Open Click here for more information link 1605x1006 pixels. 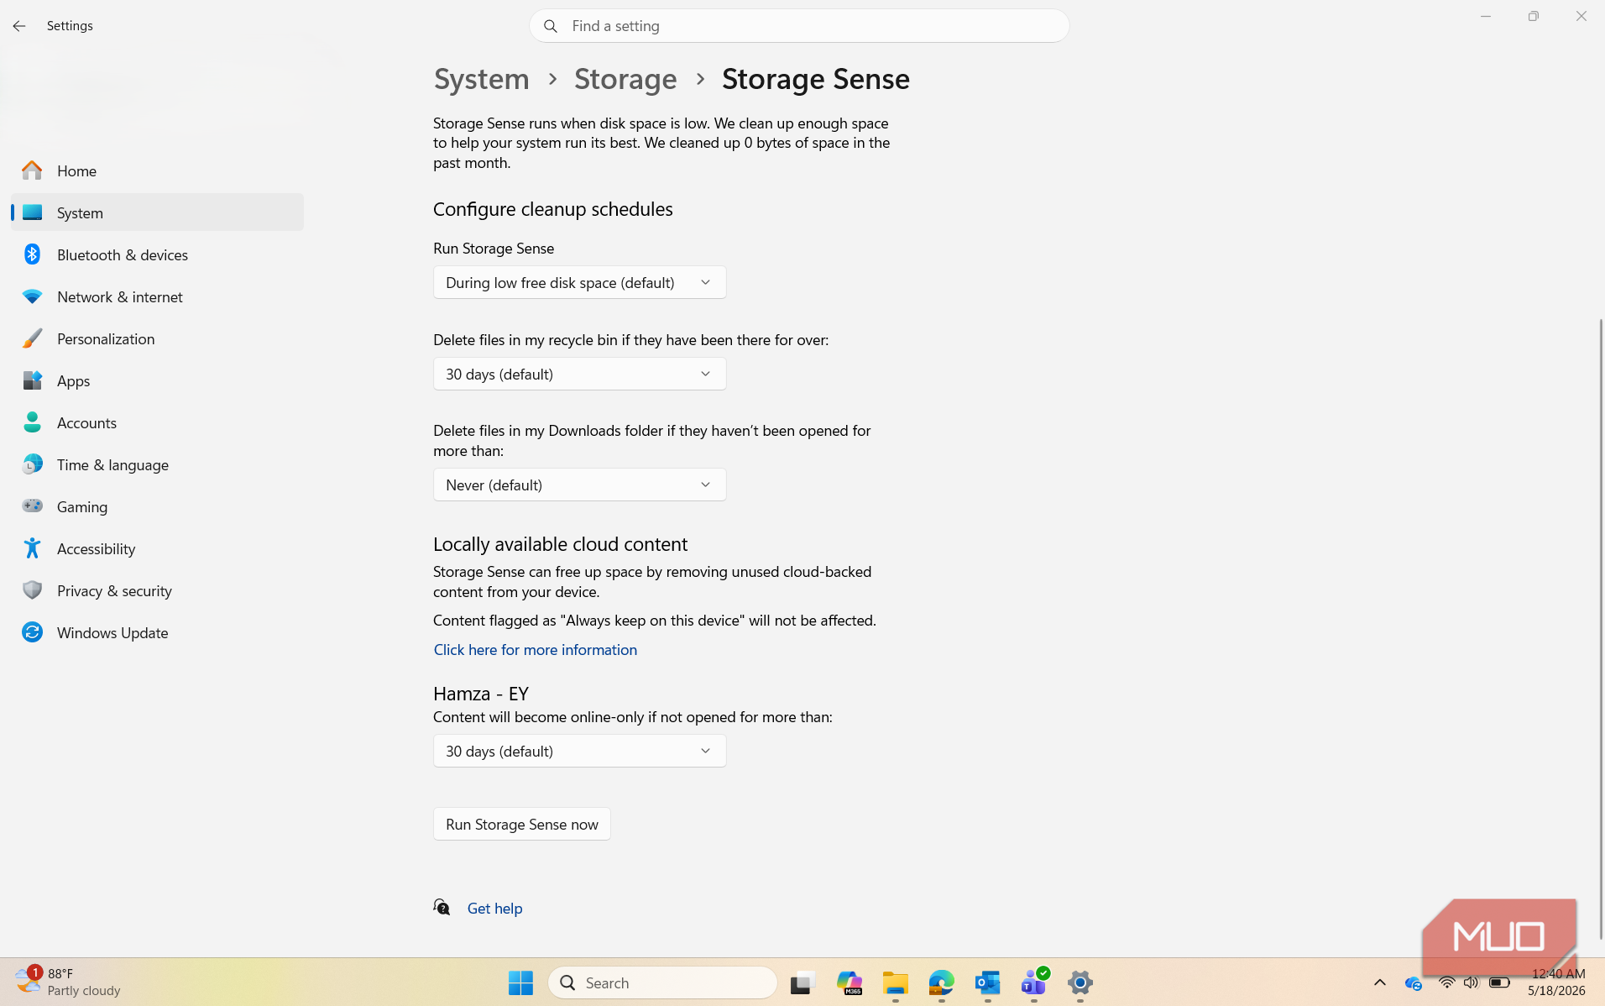point(535,649)
